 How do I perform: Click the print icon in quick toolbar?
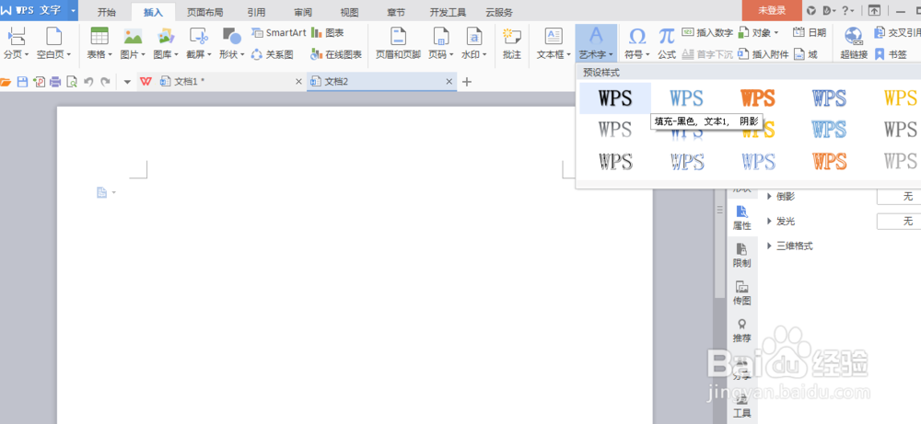[x=55, y=82]
